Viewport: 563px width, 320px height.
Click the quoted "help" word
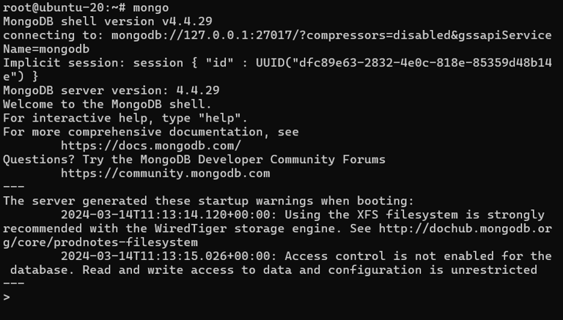point(219,118)
